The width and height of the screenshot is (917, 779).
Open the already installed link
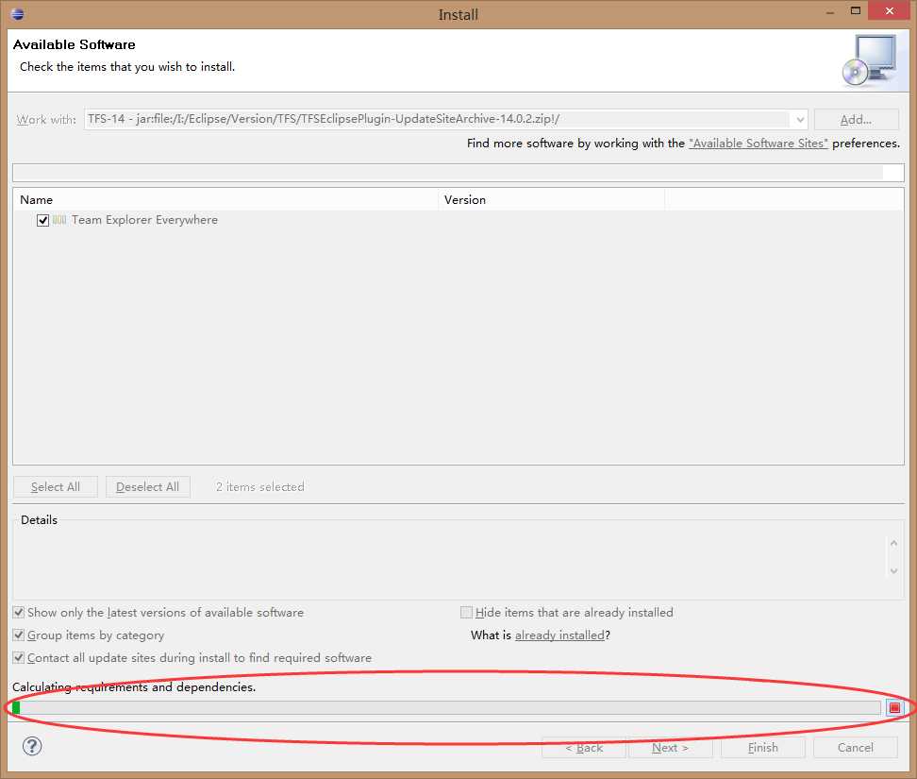[x=559, y=635]
